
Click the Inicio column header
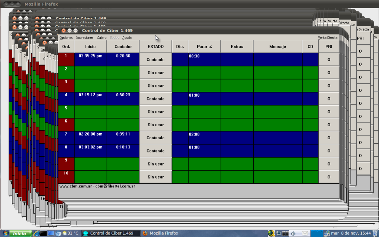[90, 47]
